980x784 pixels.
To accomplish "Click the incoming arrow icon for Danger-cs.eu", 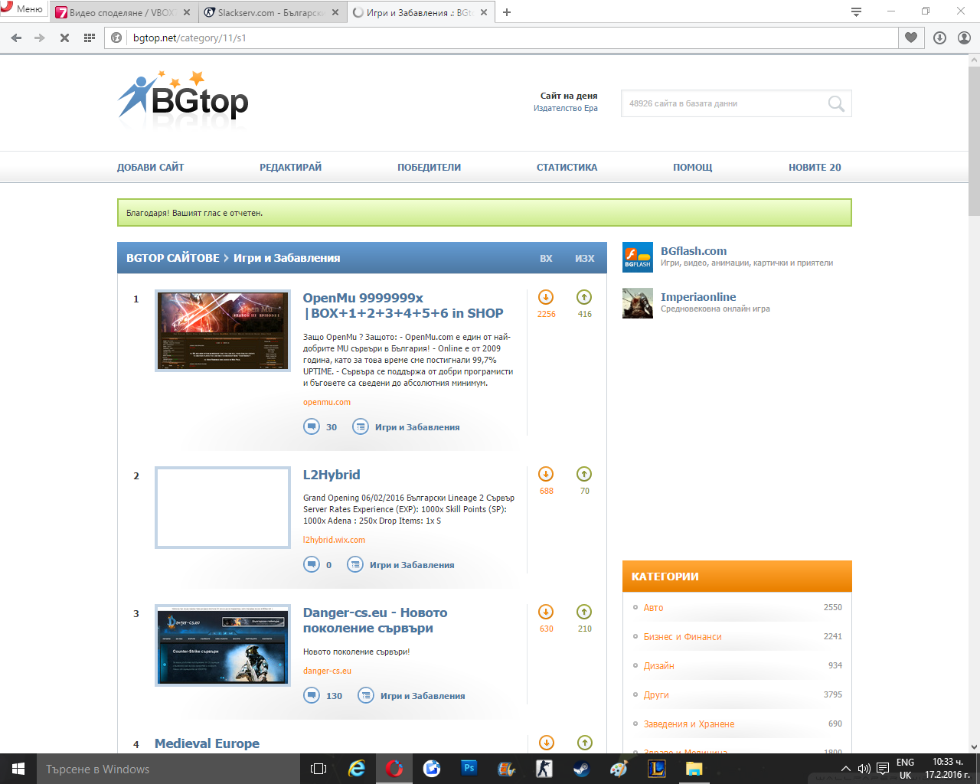I will point(546,612).
